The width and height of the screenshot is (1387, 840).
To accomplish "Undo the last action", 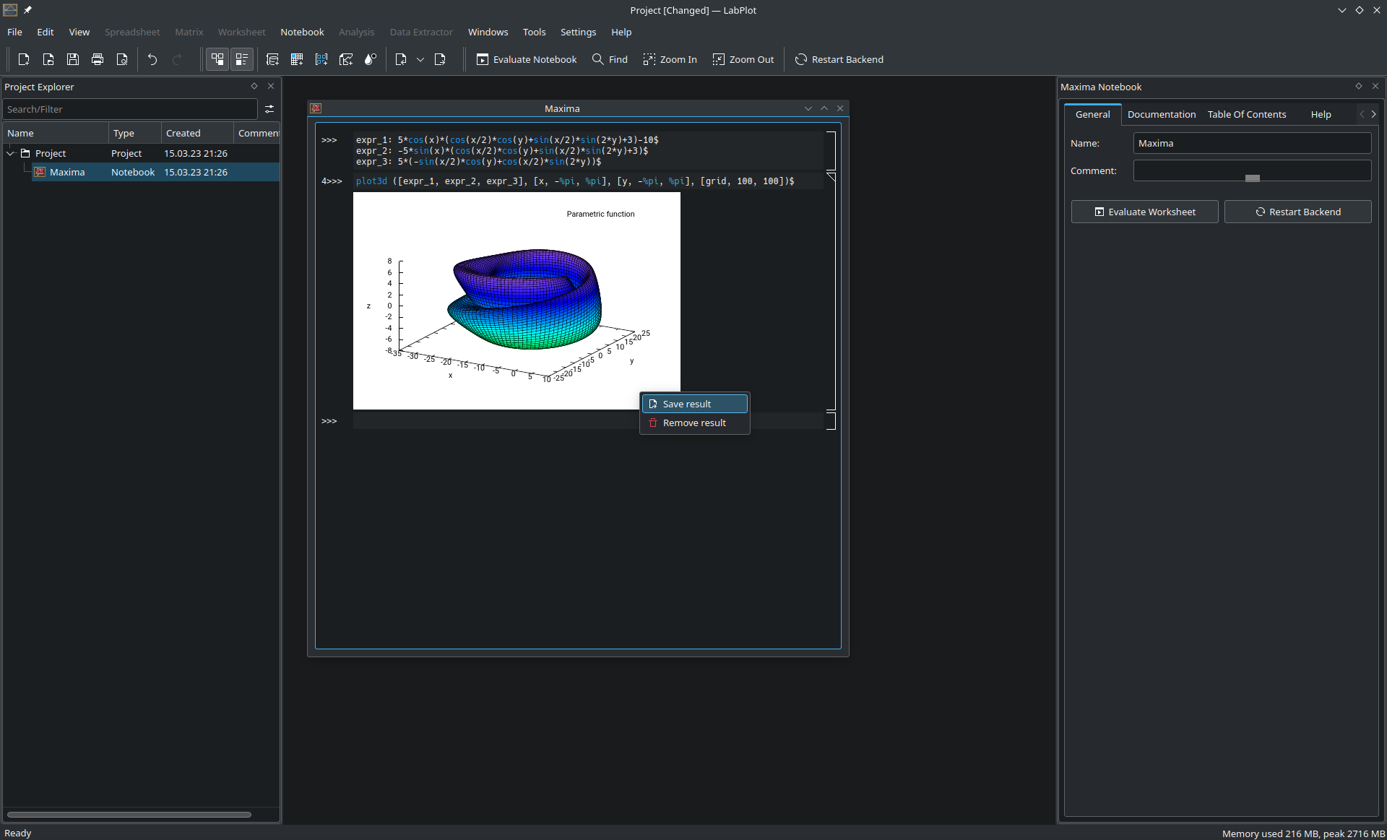I will [x=152, y=59].
